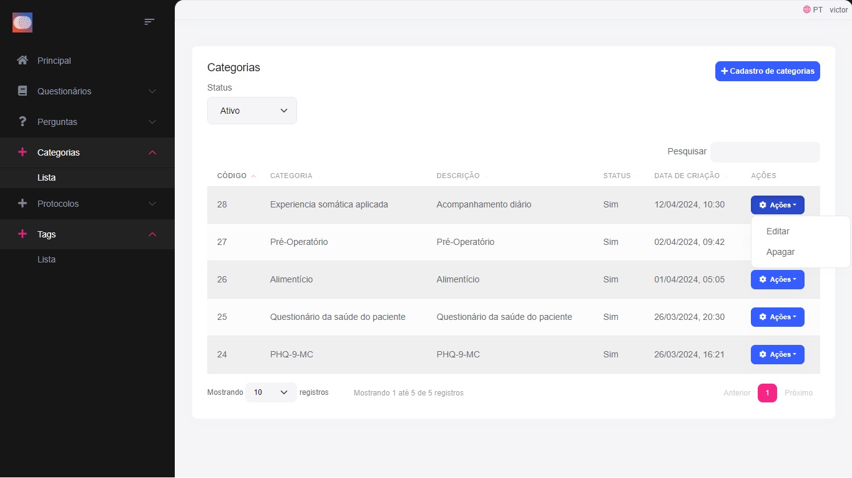Screen dimensions: 852x478
Task: Click the Principal home icon
Action: click(x=22, y=61)
